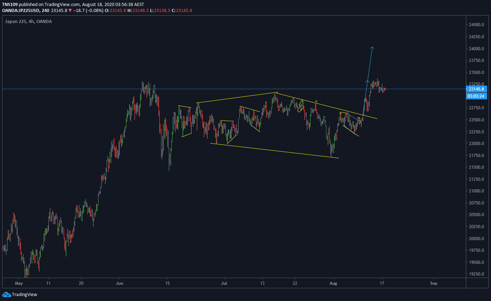Click the 'May' date axis label

point(19,283)
